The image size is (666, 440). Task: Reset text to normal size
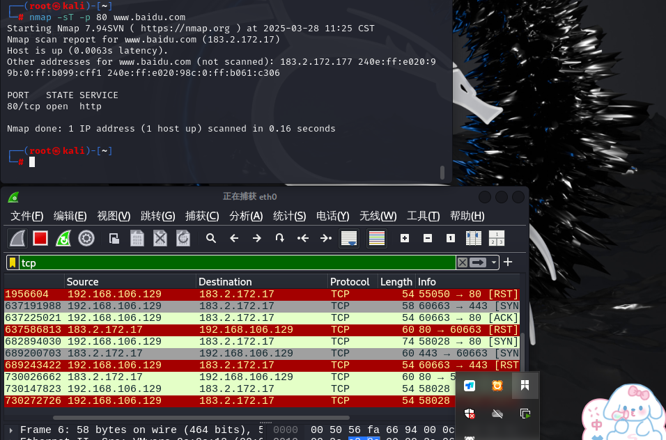[x=451, y=239]
